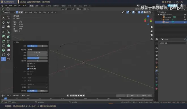Screen dimensions: 187x109
Task: Open the UV menu in header
Action: [56, 12]
